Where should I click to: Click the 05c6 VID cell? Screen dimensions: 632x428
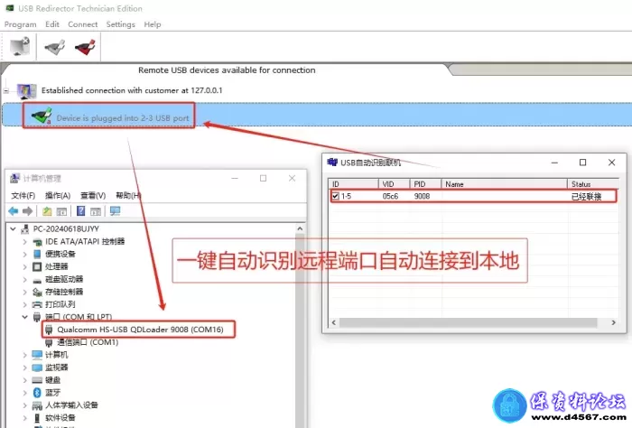[390, 196]
